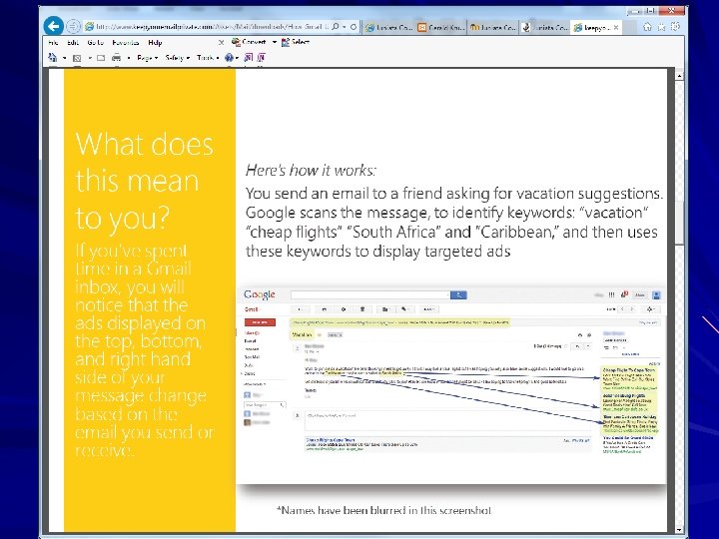The height and width of the screenshot is (539, 719).
Task: Expand the command bar Home dropdown arrow
Action: pos(64,58)
